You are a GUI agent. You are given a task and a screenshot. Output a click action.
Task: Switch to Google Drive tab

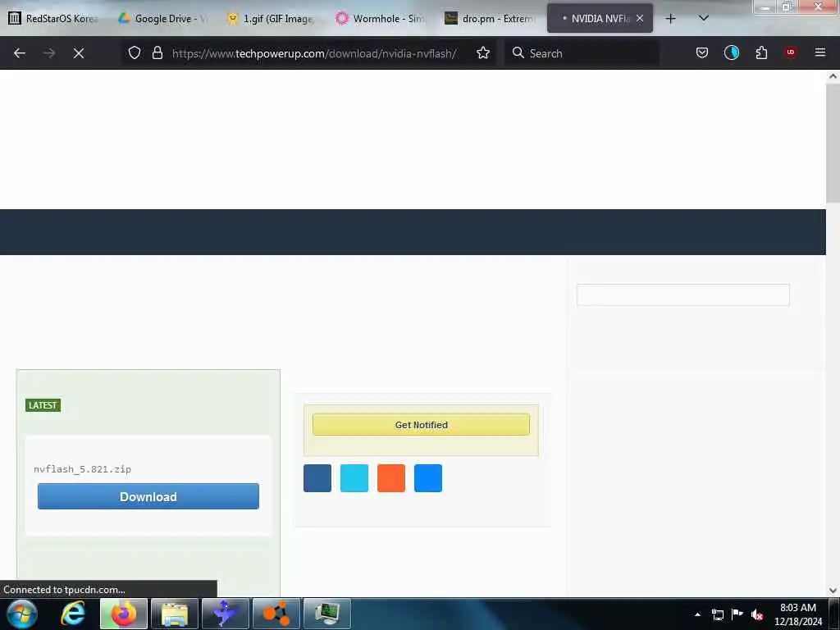pyautogui.click(x=163, y=19)
